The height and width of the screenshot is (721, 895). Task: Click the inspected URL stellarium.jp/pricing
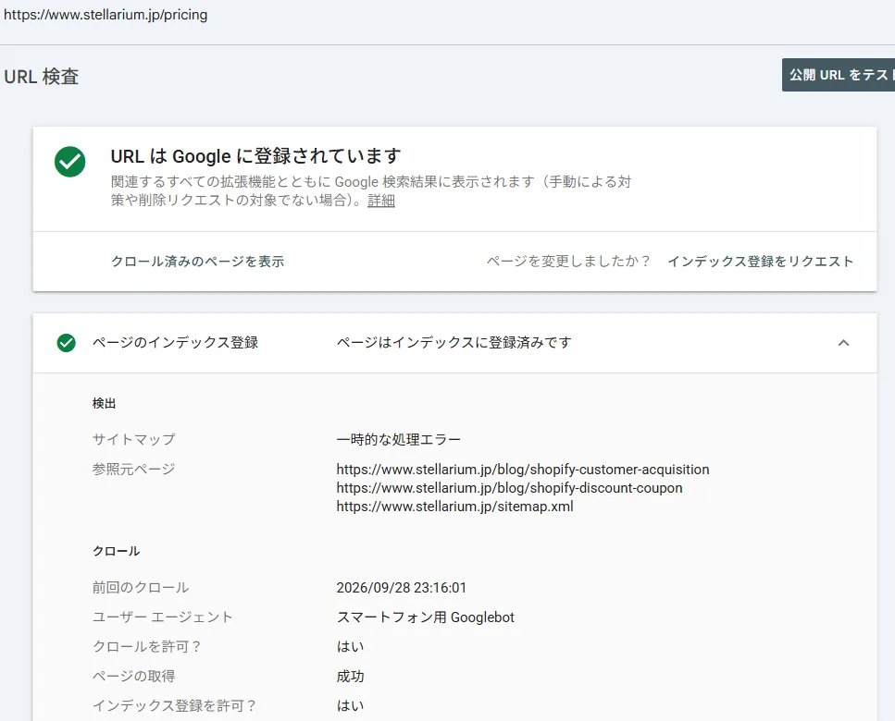pos(106,14)
